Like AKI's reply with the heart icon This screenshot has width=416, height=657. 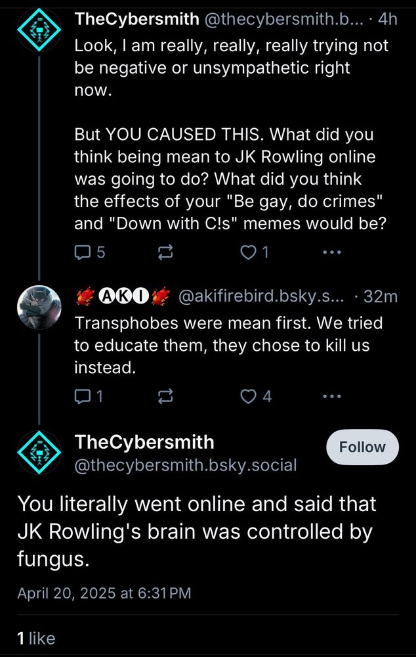(x=248, y=396)
